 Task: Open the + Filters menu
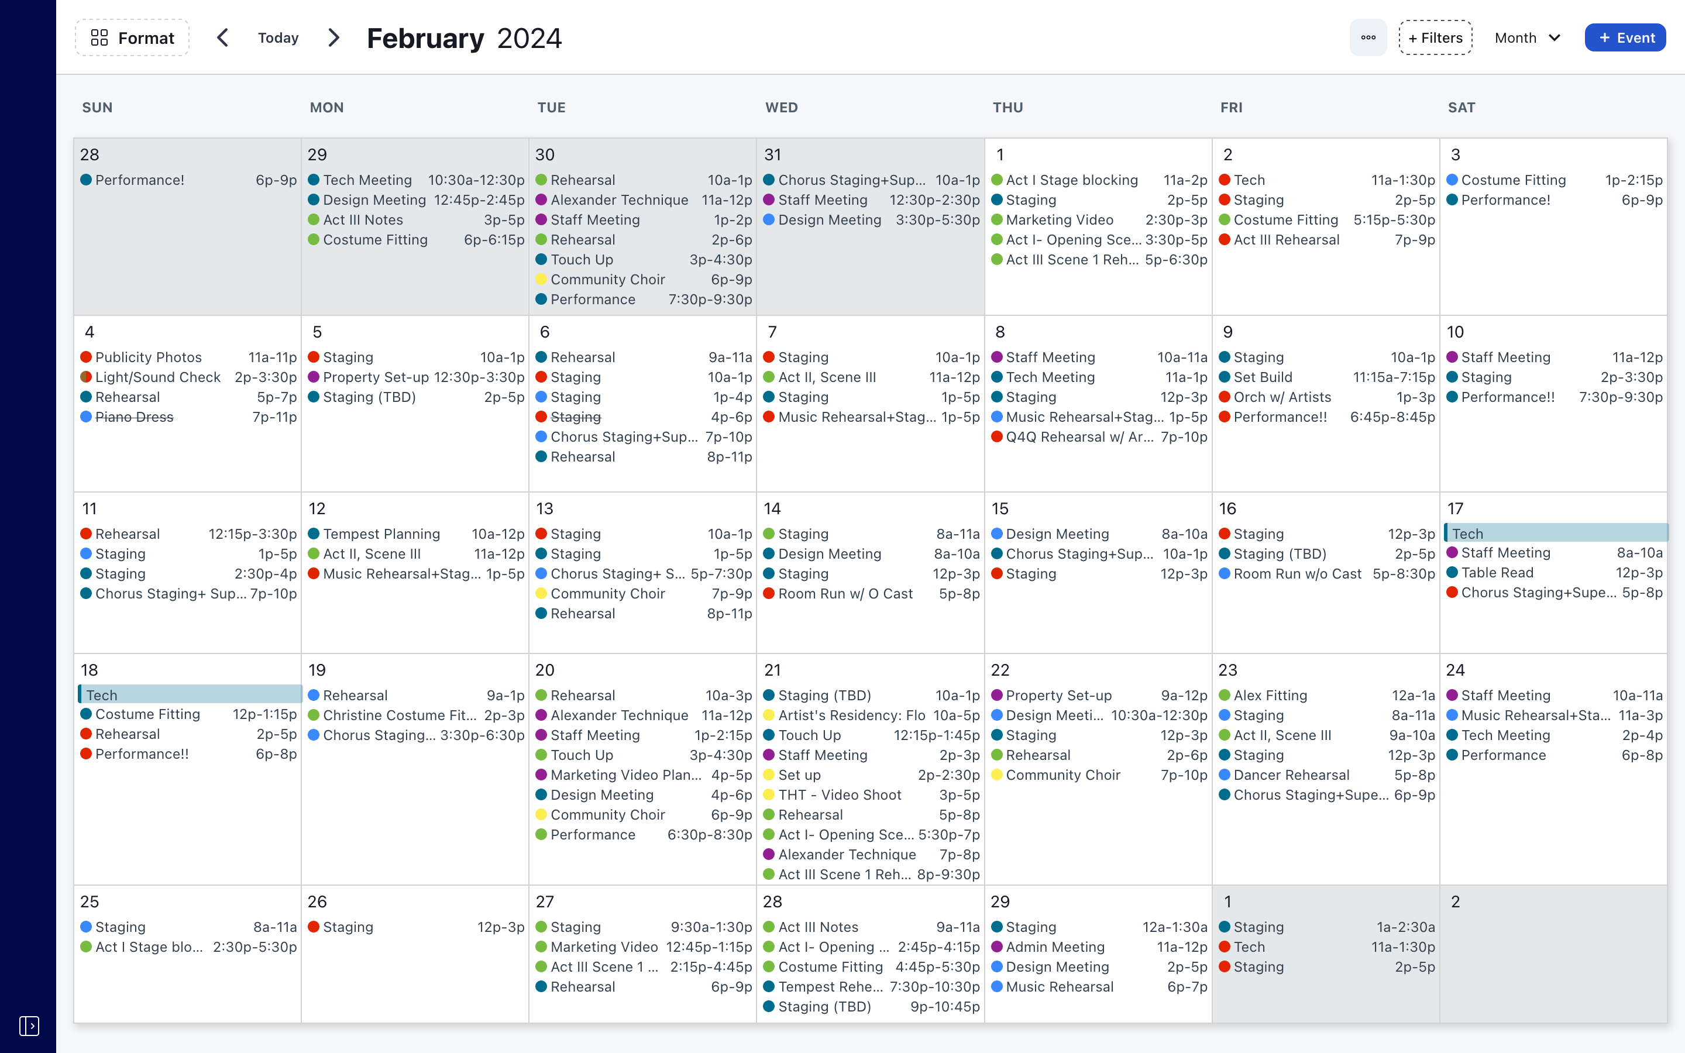[1435, 37]
